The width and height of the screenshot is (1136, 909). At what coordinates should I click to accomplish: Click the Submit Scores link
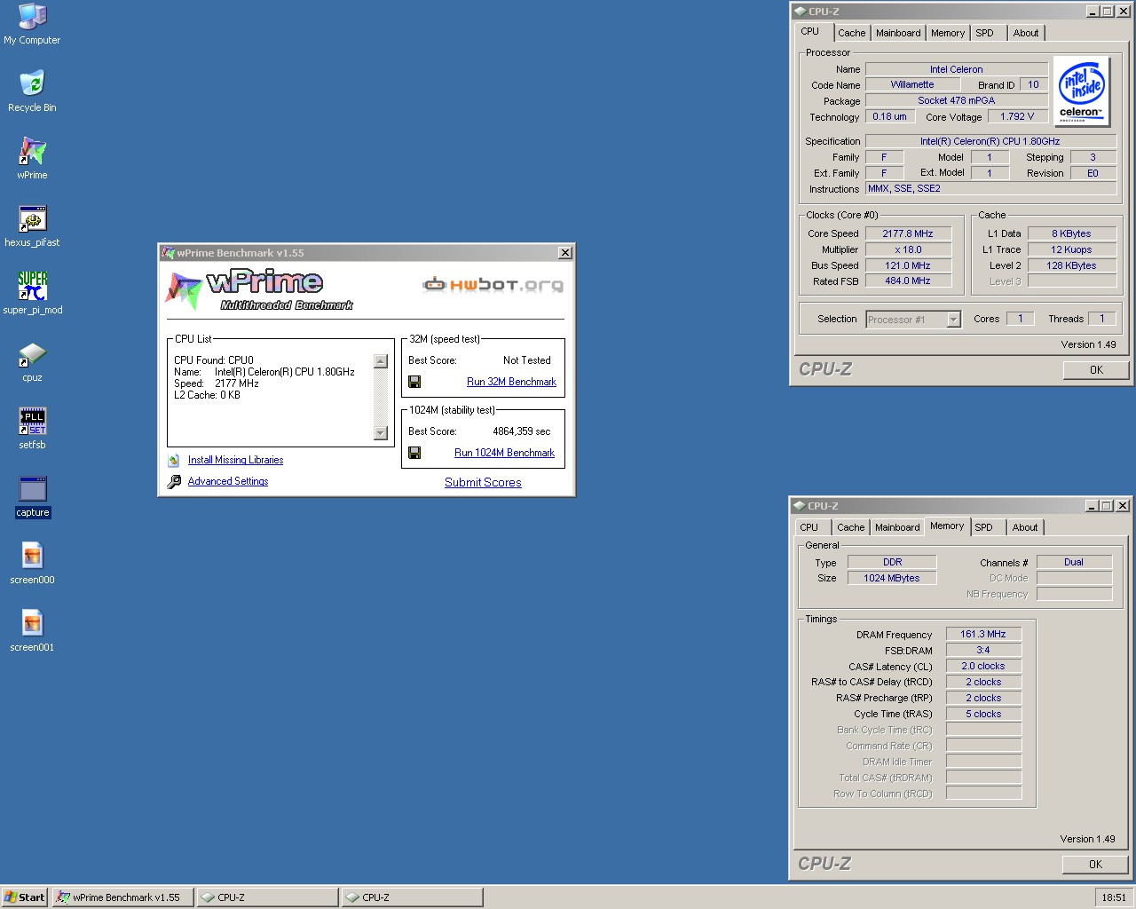[x=483, y=482]
